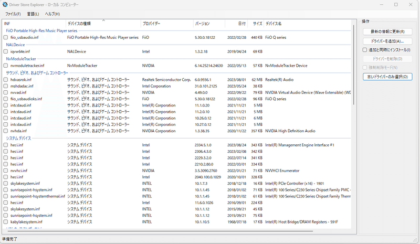The height and width of the screenshot is (244, 420).
Task: Check the nvvad.inf checkbox
Action: pos(6,92)
